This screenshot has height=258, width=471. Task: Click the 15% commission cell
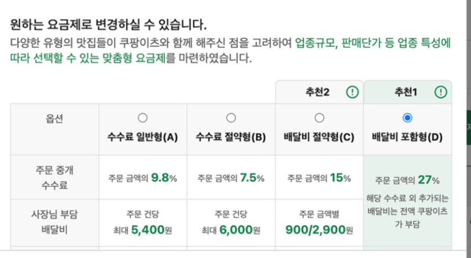point(319,177)
